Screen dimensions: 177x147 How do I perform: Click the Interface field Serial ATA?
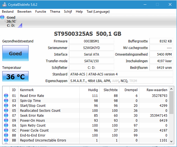click(x=92, y=54)
